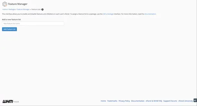Click the WHM logo in the footer
This screenshot has height=106, width=197.
coord(8,101)
